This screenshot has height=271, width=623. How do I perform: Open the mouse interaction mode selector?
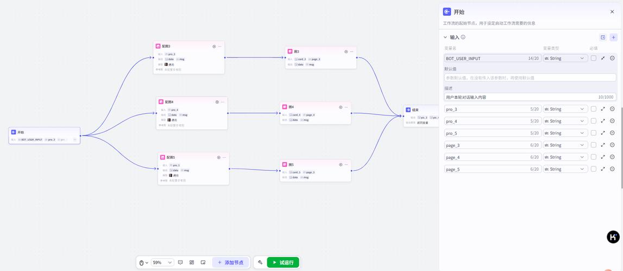143,262
